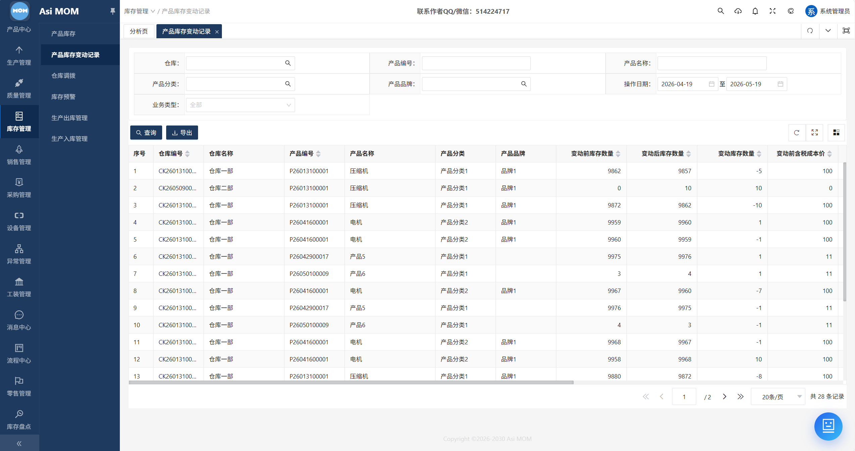855x451 pixels.
Task: Click the vertical table scrollbar
Action: (845, 232)
